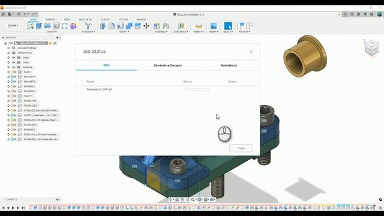Open the Data Panel grid icon

3,14
